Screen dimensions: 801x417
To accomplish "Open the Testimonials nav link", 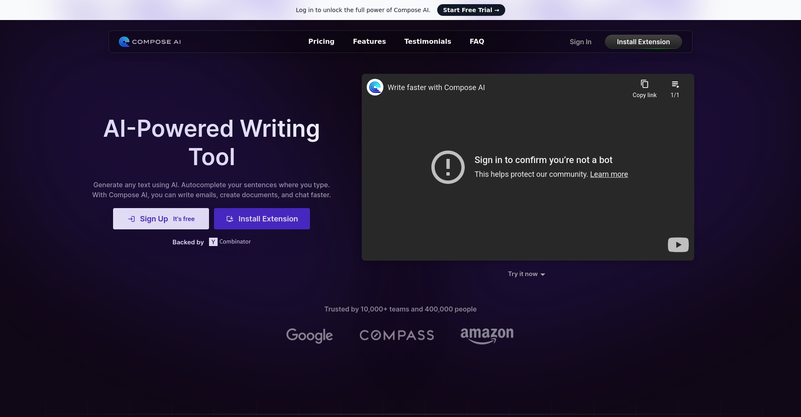I will [427, 42].
